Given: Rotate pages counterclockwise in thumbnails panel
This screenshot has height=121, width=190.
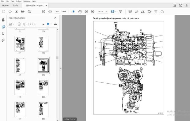Looking at the screenshot, I should click(29, 24).
